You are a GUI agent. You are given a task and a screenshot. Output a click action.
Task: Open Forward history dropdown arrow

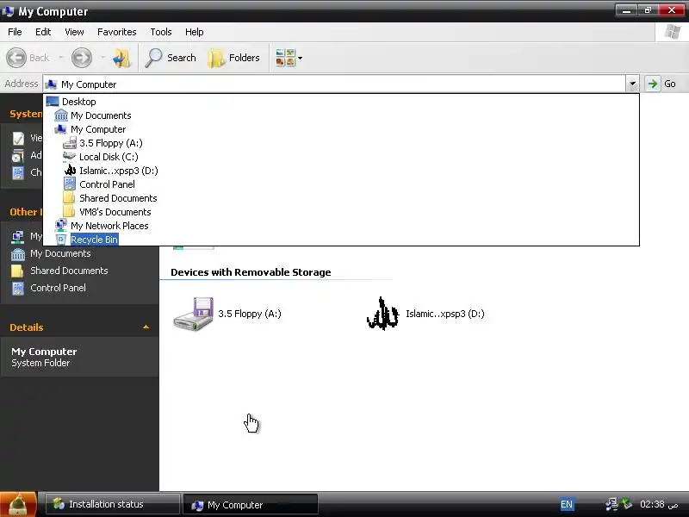coord(102,58)
